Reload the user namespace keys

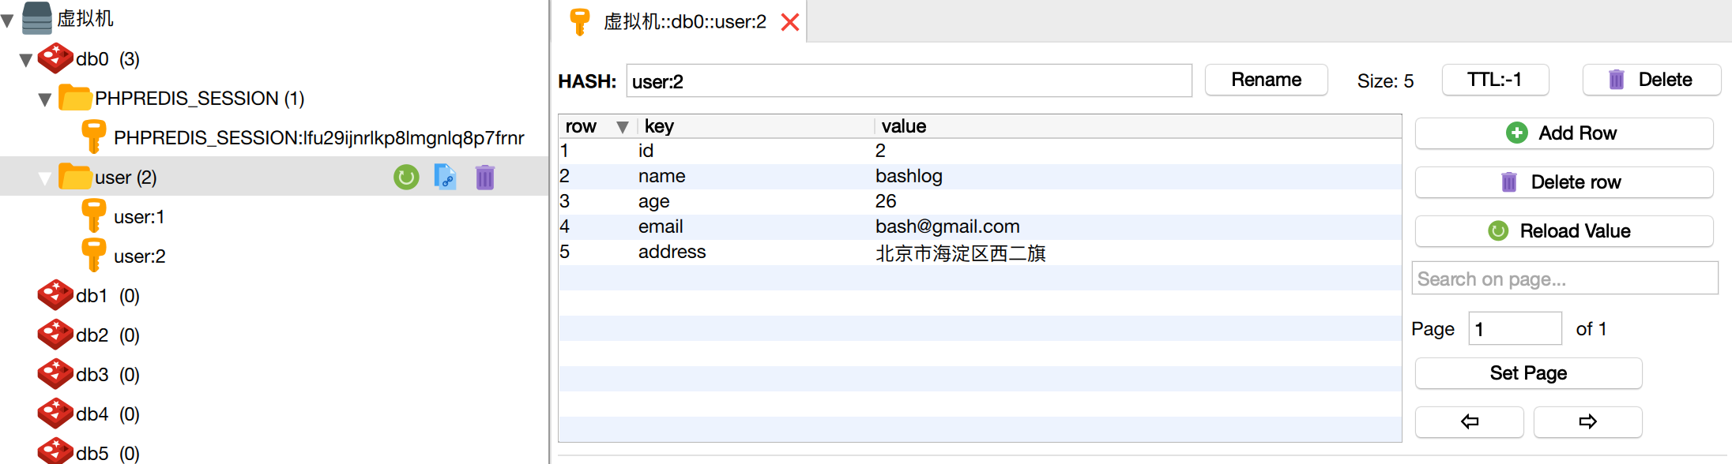406,178
